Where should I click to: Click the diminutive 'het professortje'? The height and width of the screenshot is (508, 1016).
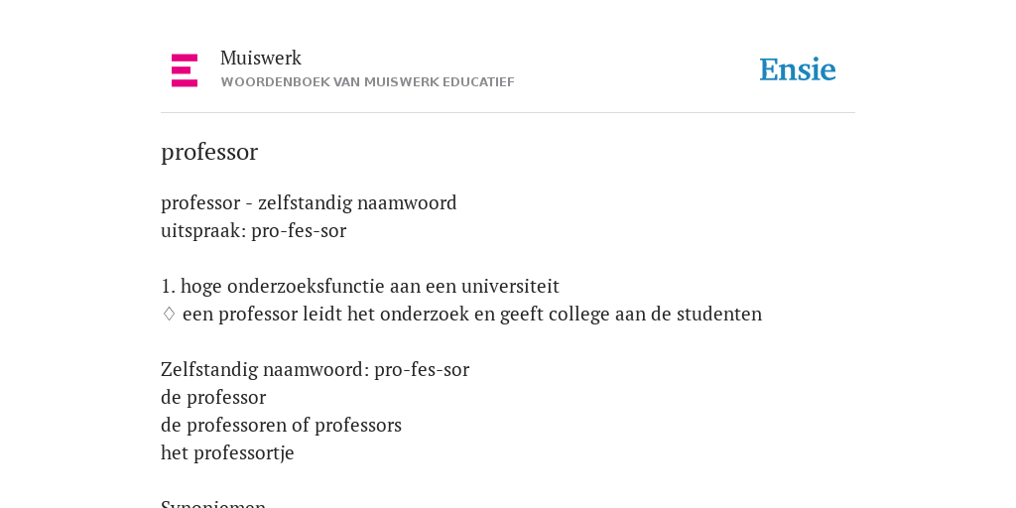click(227, 452)
